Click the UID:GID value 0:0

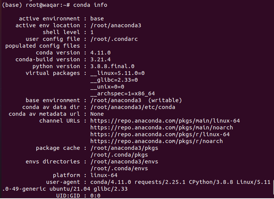(95, 196)
